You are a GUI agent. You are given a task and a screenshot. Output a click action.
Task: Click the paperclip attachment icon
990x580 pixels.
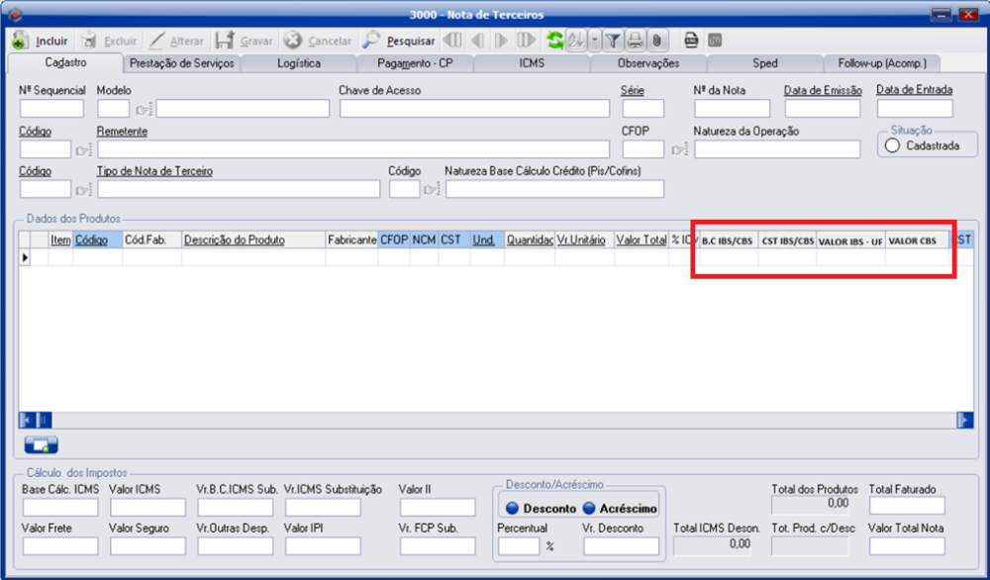pos(655,41)
